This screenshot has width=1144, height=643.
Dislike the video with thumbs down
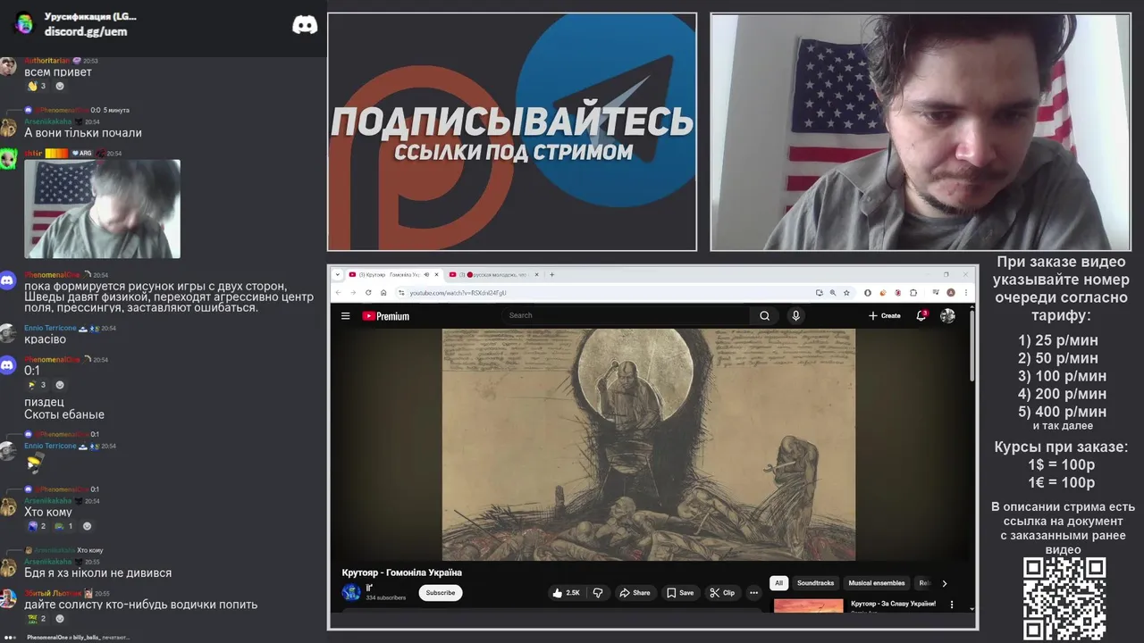point(598,592)
